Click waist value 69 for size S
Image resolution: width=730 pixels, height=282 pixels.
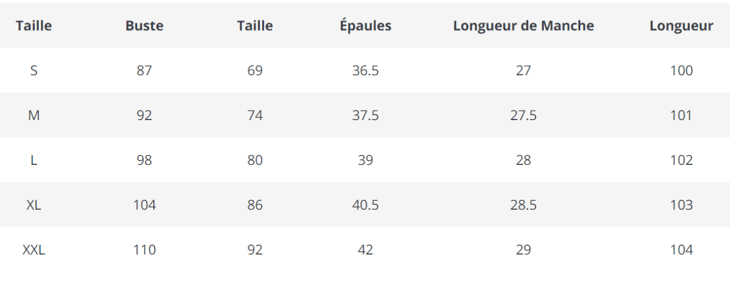pos(255,70)
